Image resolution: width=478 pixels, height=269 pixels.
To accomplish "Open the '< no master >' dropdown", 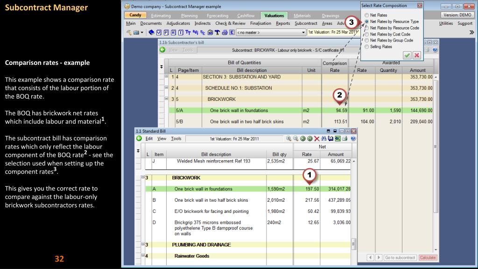I will click(271, 32).
